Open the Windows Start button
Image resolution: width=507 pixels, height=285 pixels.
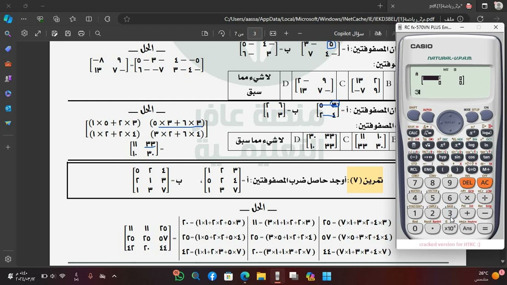326,276
